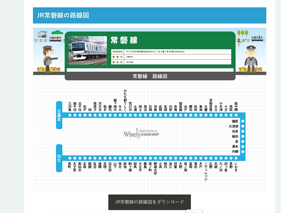Click the 我孫子 station label
Viewport: 283px width, 213px height.
(x=95, y=107)
